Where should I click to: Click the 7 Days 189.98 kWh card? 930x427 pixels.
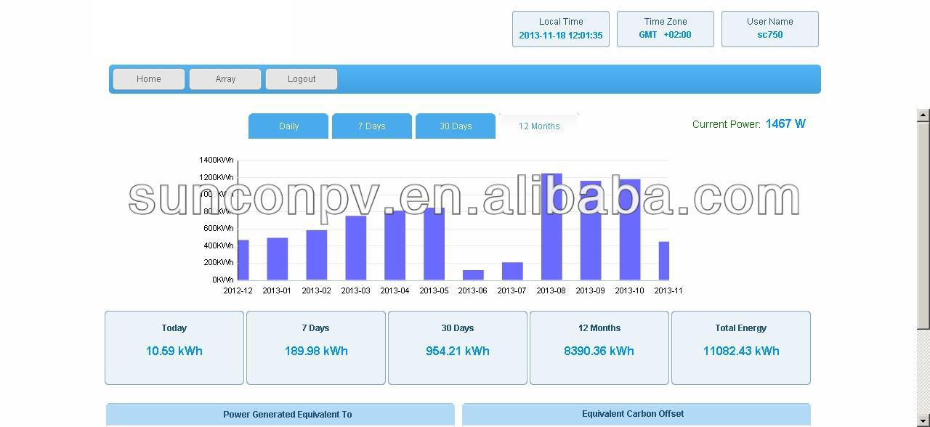316,348
